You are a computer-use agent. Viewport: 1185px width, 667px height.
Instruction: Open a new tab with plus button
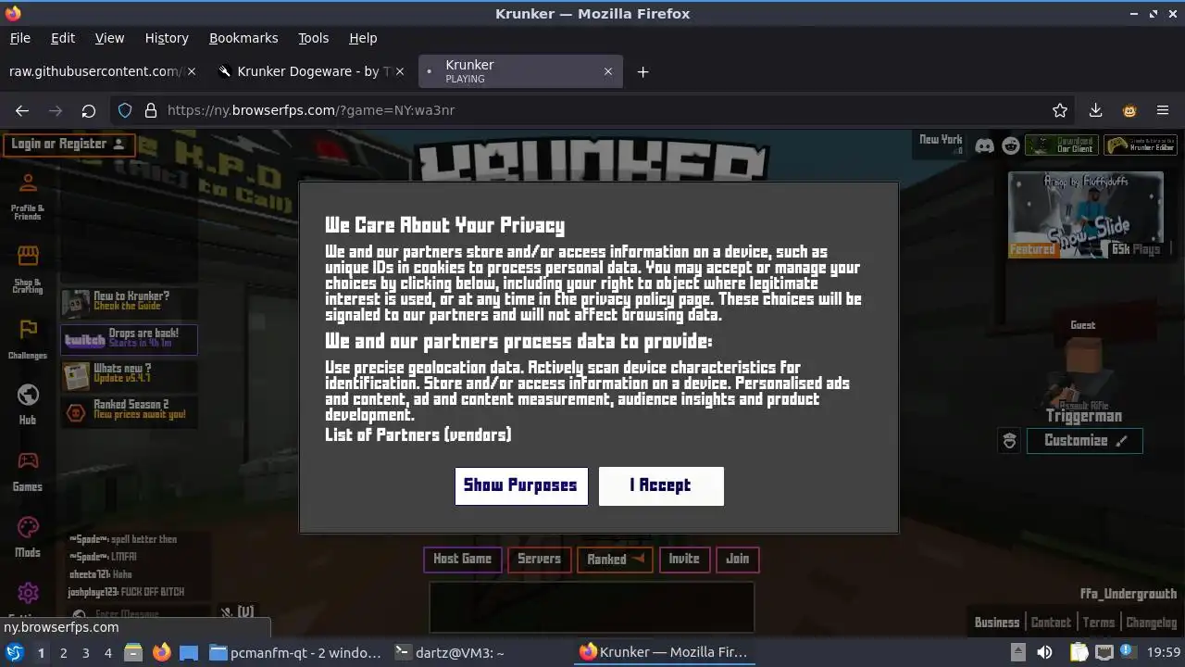(x=642, y=71)
